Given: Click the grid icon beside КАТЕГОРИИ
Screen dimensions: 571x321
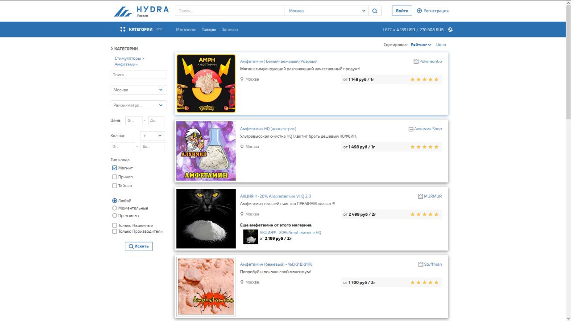Looking at the screenshot, I should 123,29.
